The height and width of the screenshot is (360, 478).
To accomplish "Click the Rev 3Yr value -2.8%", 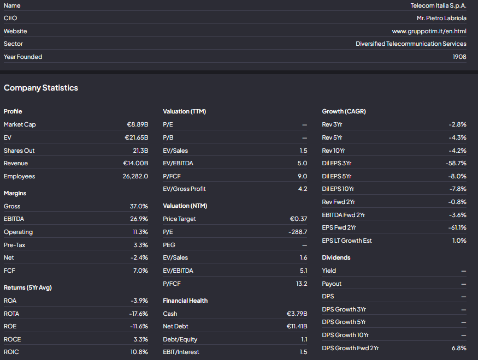I will (x=458, y=124).
